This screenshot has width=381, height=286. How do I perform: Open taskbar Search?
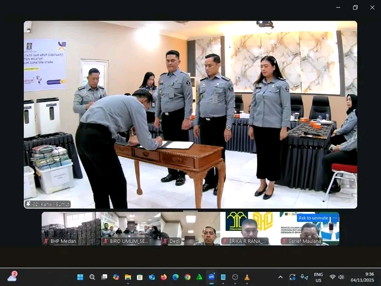click(92, 277)
